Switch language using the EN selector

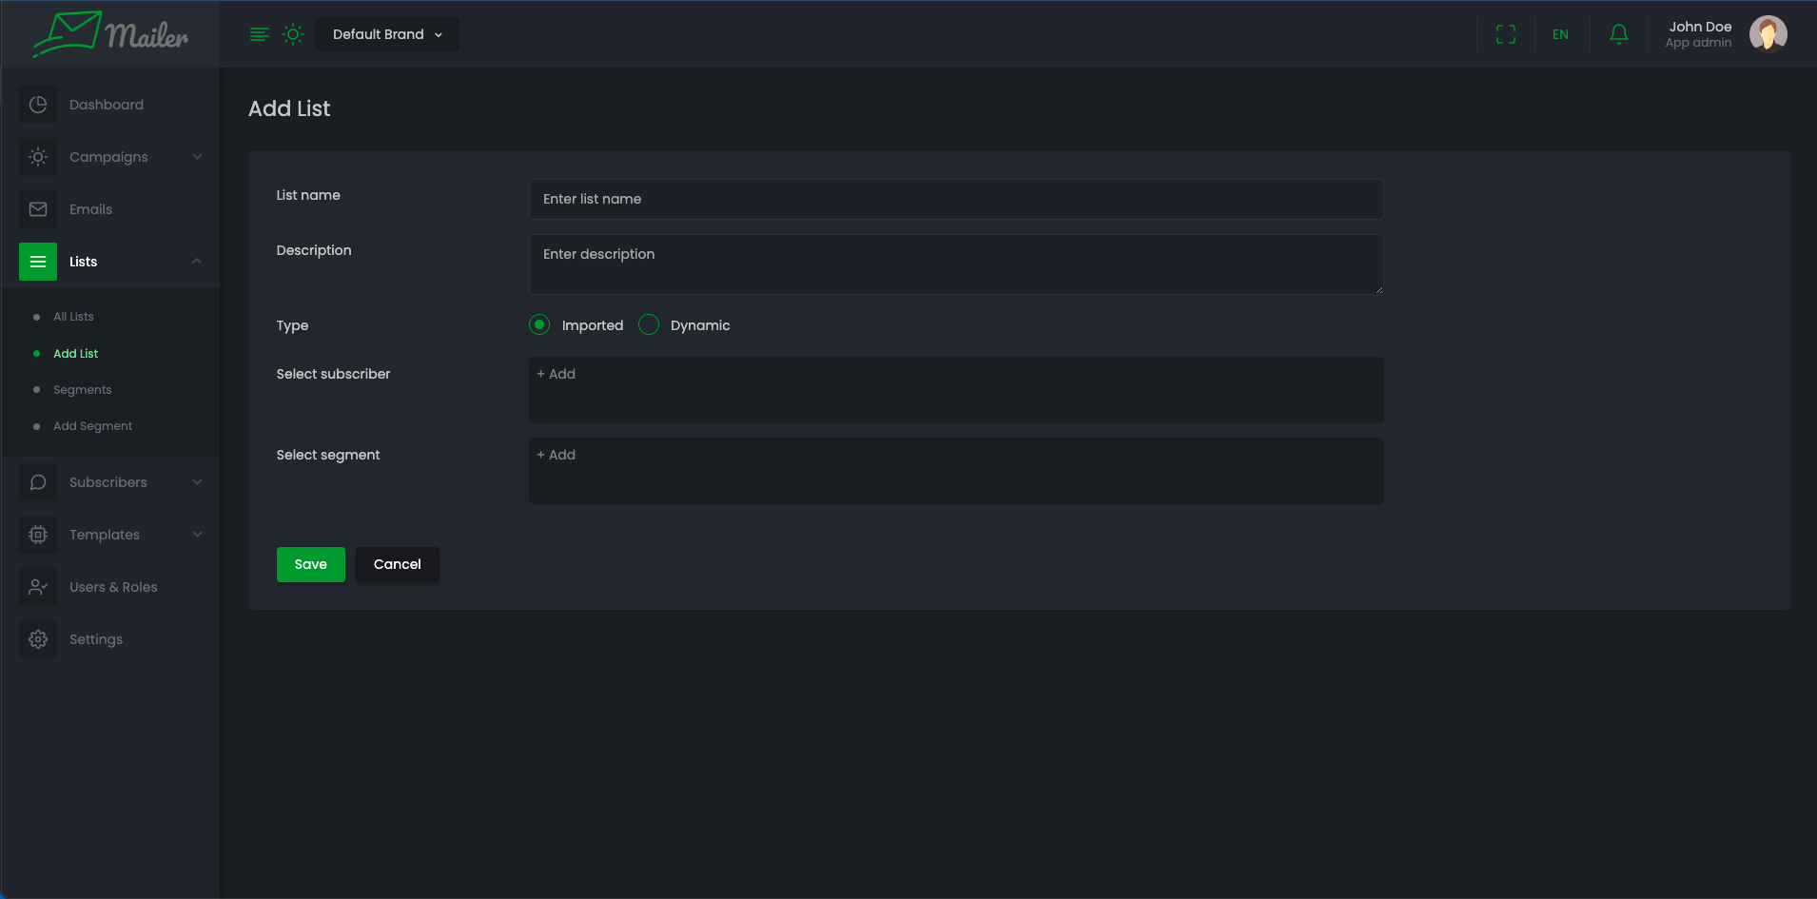[x=1560, y=34]
